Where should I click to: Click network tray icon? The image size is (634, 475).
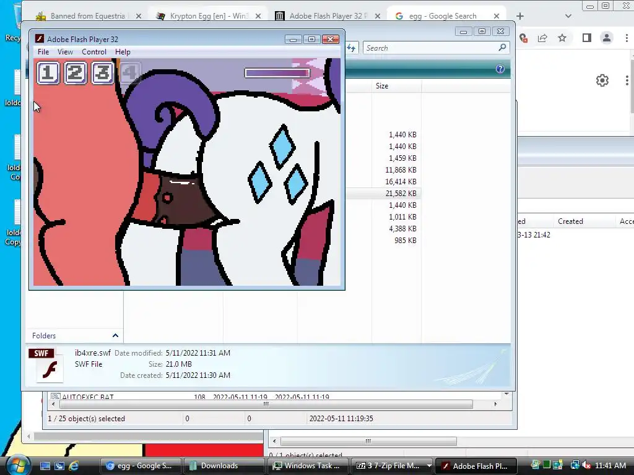tap(575, 465)
